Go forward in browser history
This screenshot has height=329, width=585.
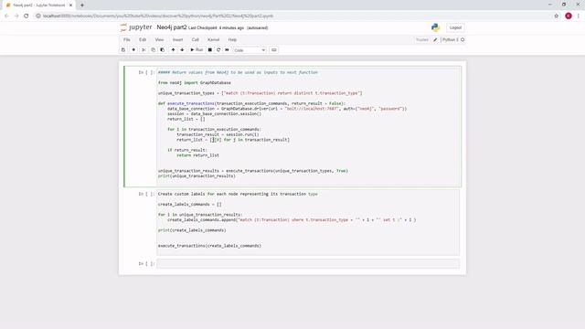click(x=16, y=16)
